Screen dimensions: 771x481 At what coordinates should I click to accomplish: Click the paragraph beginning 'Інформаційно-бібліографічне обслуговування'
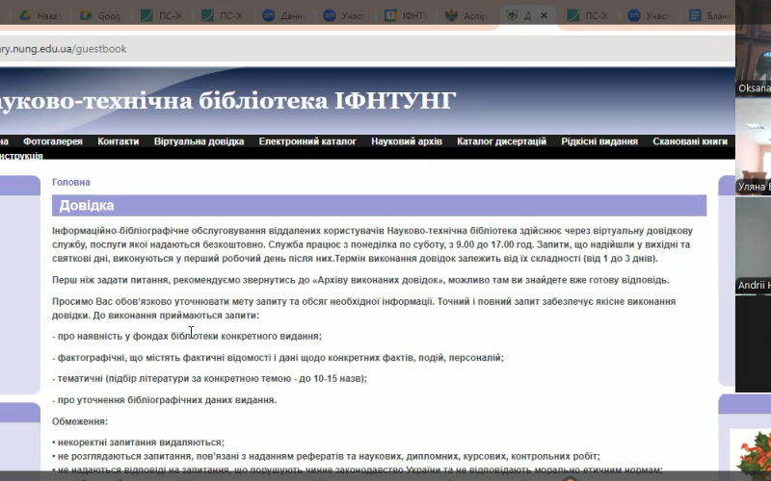(x=372, y=244)
